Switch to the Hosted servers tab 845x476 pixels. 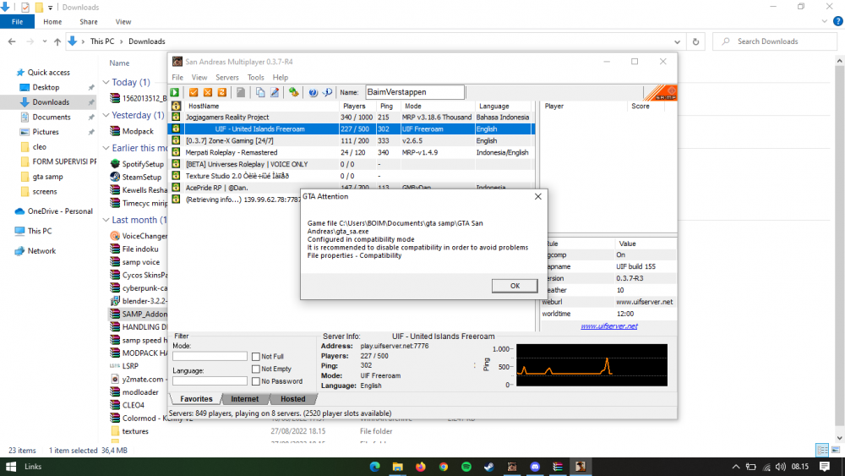click(x=292, y=399)
